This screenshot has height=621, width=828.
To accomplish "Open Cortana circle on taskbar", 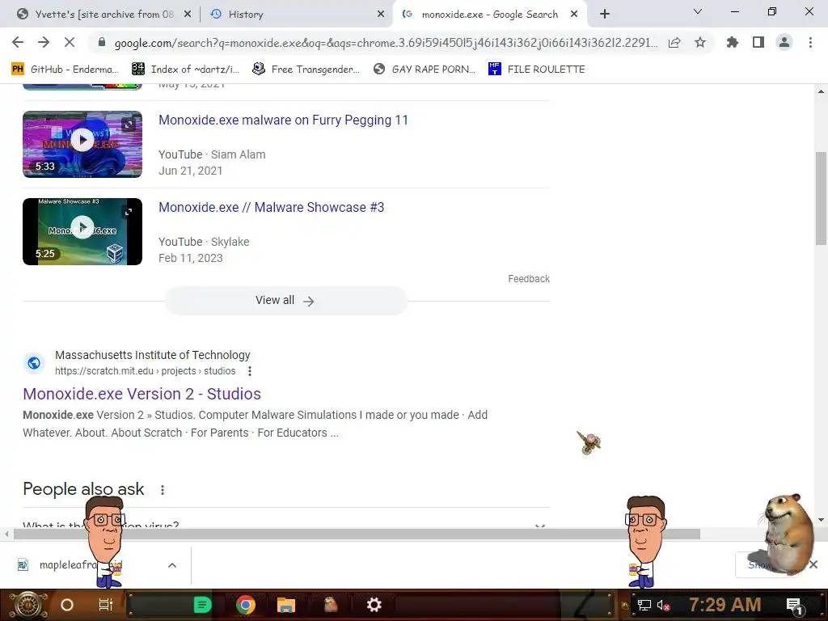I will 67,605.
